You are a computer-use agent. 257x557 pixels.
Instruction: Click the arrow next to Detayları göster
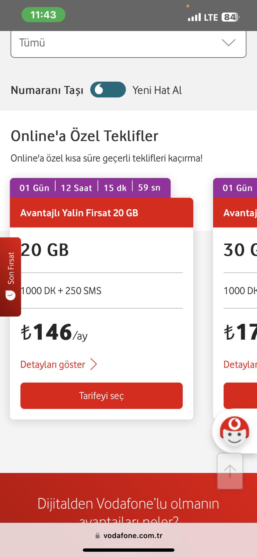point(94,364)
